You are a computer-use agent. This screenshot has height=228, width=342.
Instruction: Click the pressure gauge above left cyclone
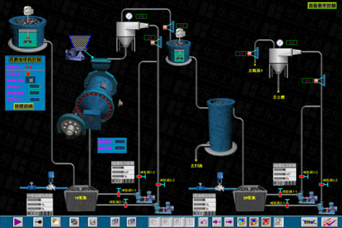pyautogui.click(x=129, y=15)
